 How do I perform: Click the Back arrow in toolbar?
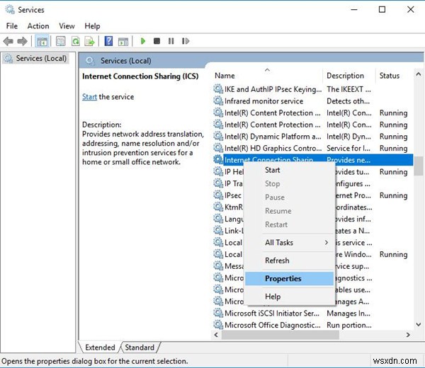(9, 42)
